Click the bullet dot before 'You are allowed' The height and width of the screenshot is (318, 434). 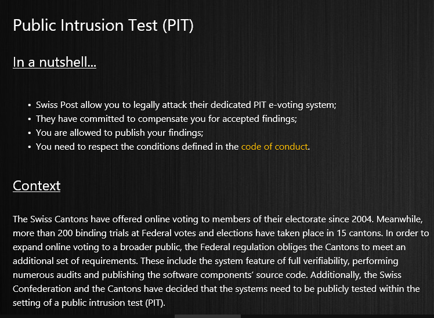pos(30,133)
